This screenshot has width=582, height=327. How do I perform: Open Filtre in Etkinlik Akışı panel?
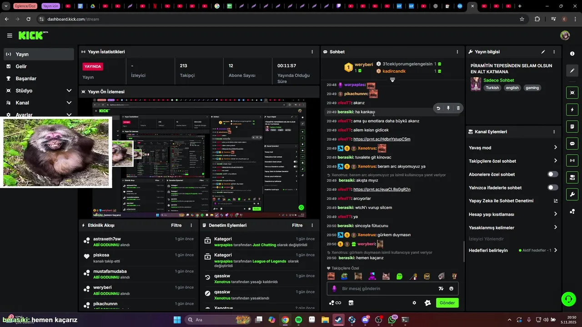click(x=176, y=225)
